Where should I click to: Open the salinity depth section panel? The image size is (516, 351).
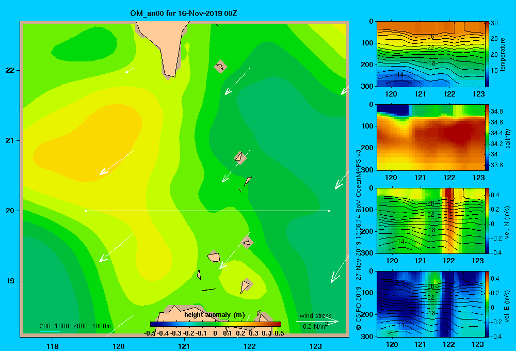(x=430, y=137)
